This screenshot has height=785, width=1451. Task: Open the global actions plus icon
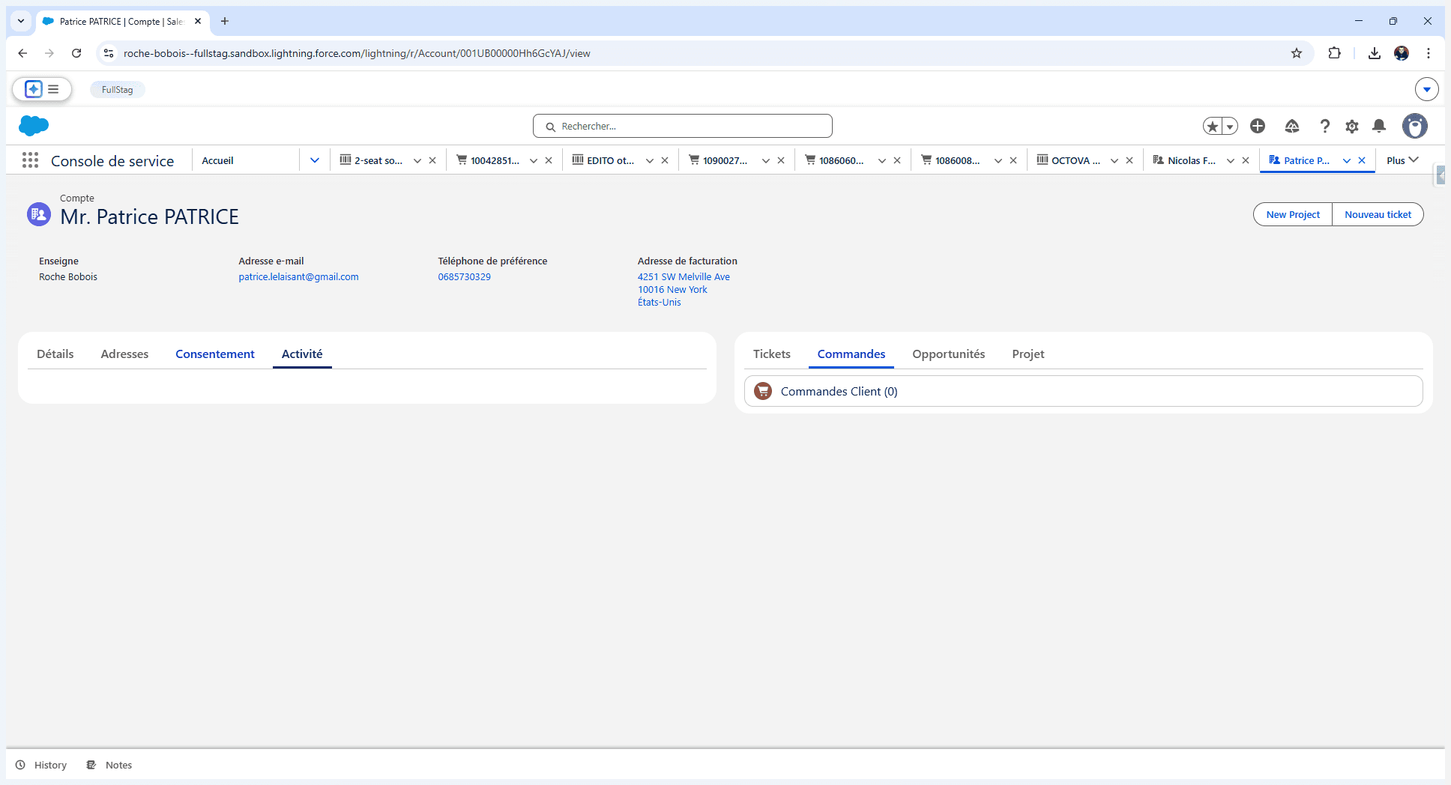click(x=1258, y=126)
